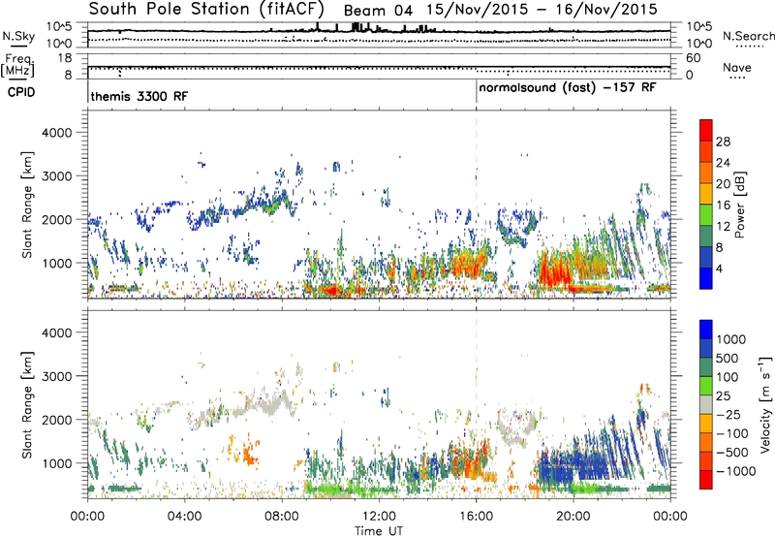Click the '12:00' time axis tick label
The height and width of the screenshot is (537, 775).
coord(379,517)
